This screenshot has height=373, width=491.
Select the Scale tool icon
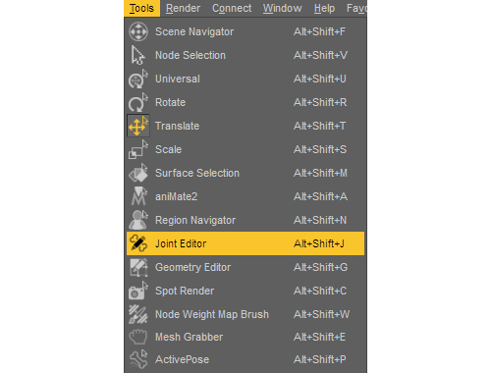point(137,149)
